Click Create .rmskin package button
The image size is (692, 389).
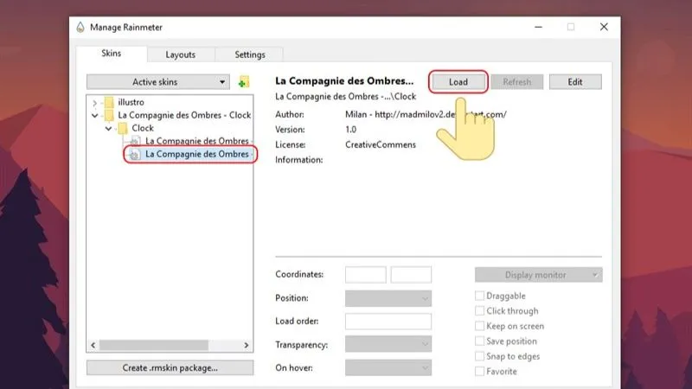coord(170,368)
